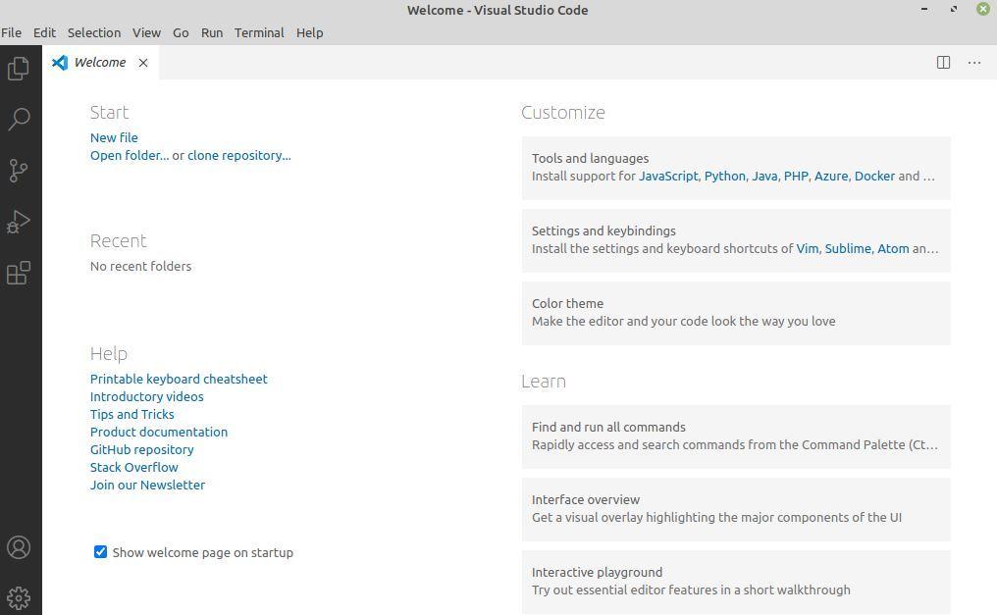
Task: Close the Welcome tab
Action: pos(143,63)
